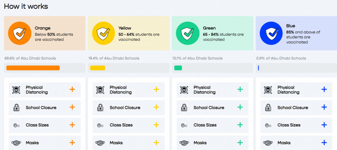Viewport: 337px width, 150px height.
Task: Expand Physical Distancing with orange plus
Action: tap(72, 89)
